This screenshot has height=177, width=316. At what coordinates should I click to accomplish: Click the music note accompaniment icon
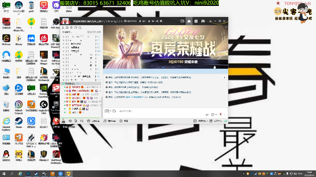tap(105, 121)
